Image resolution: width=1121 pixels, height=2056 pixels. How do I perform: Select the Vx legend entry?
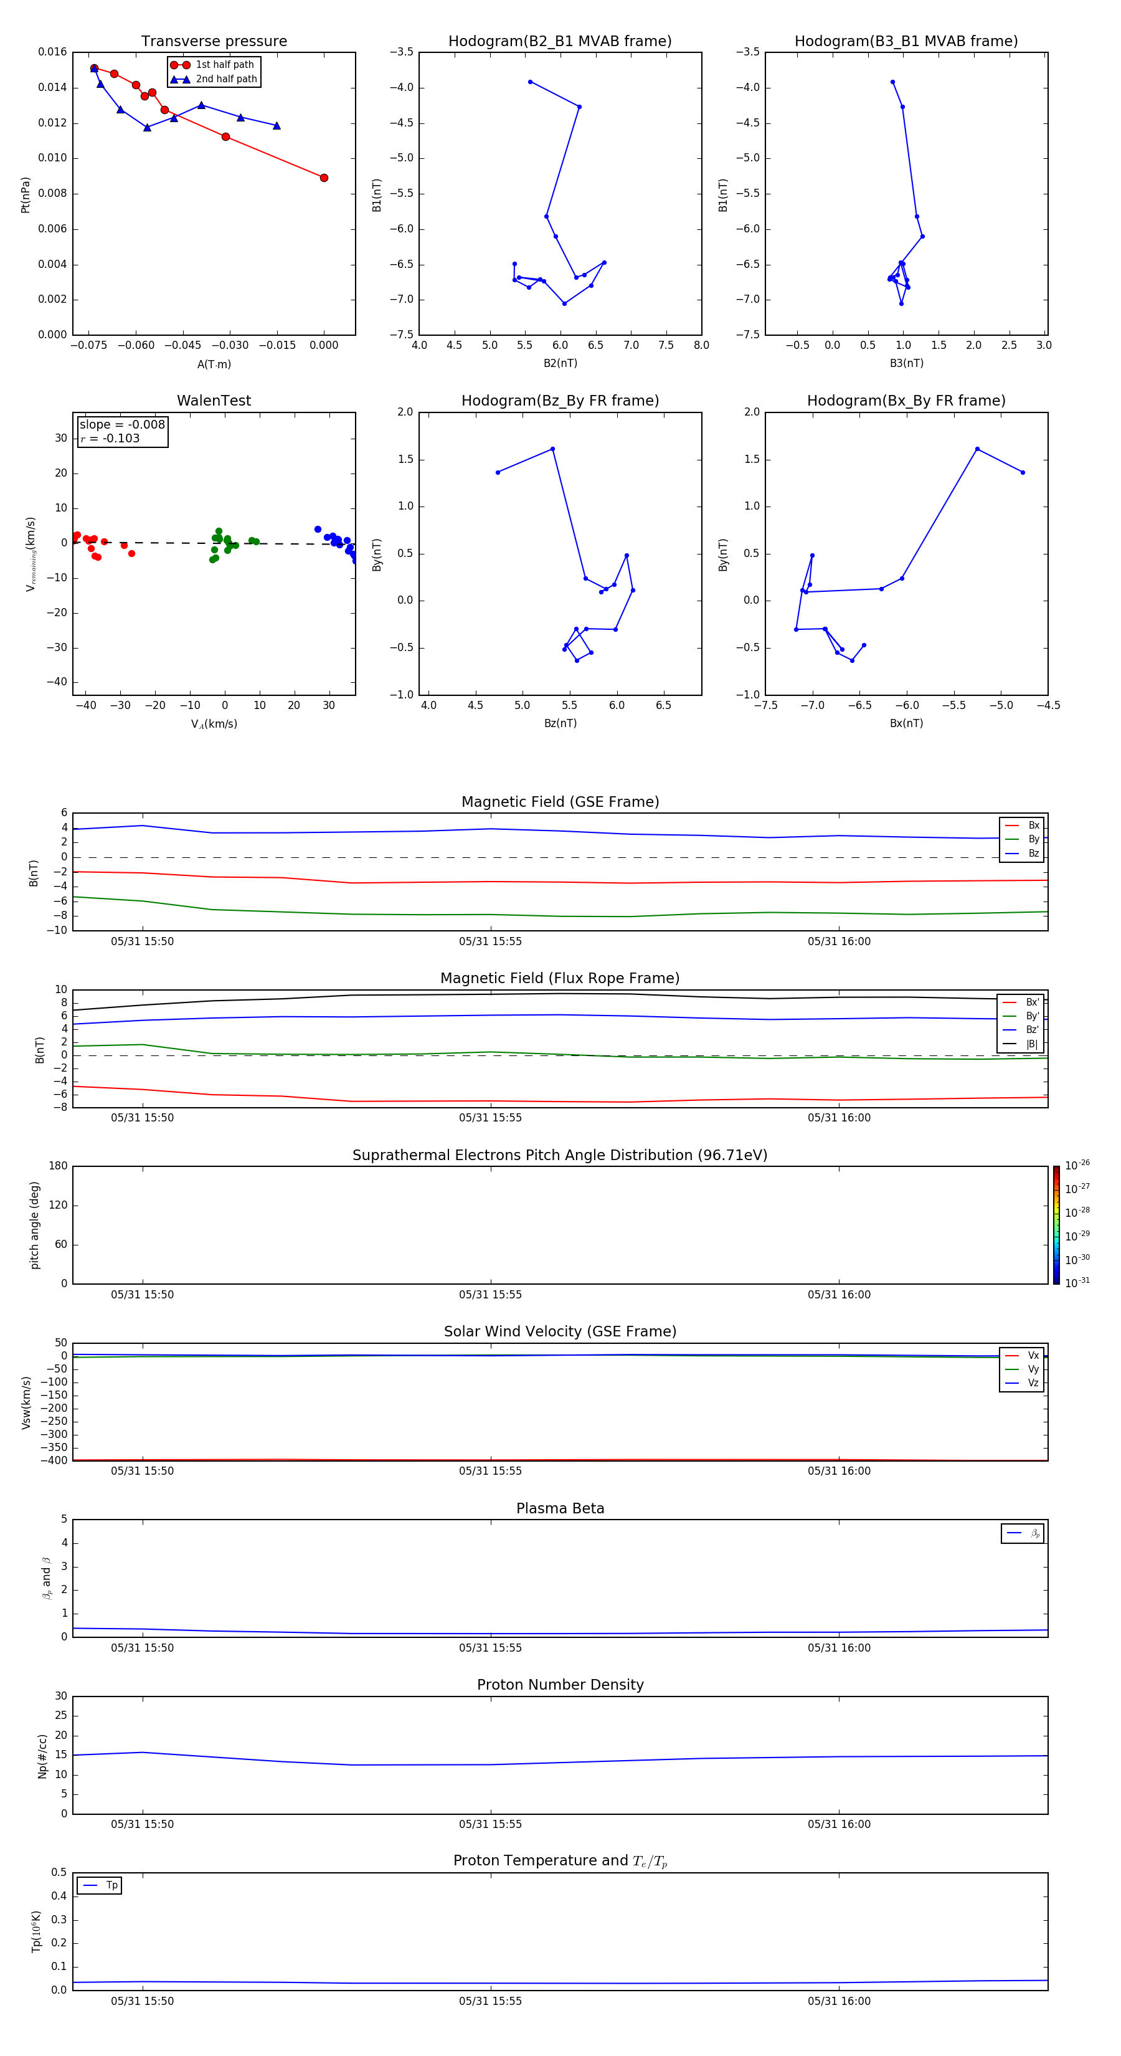[x=1022, y=1356]
